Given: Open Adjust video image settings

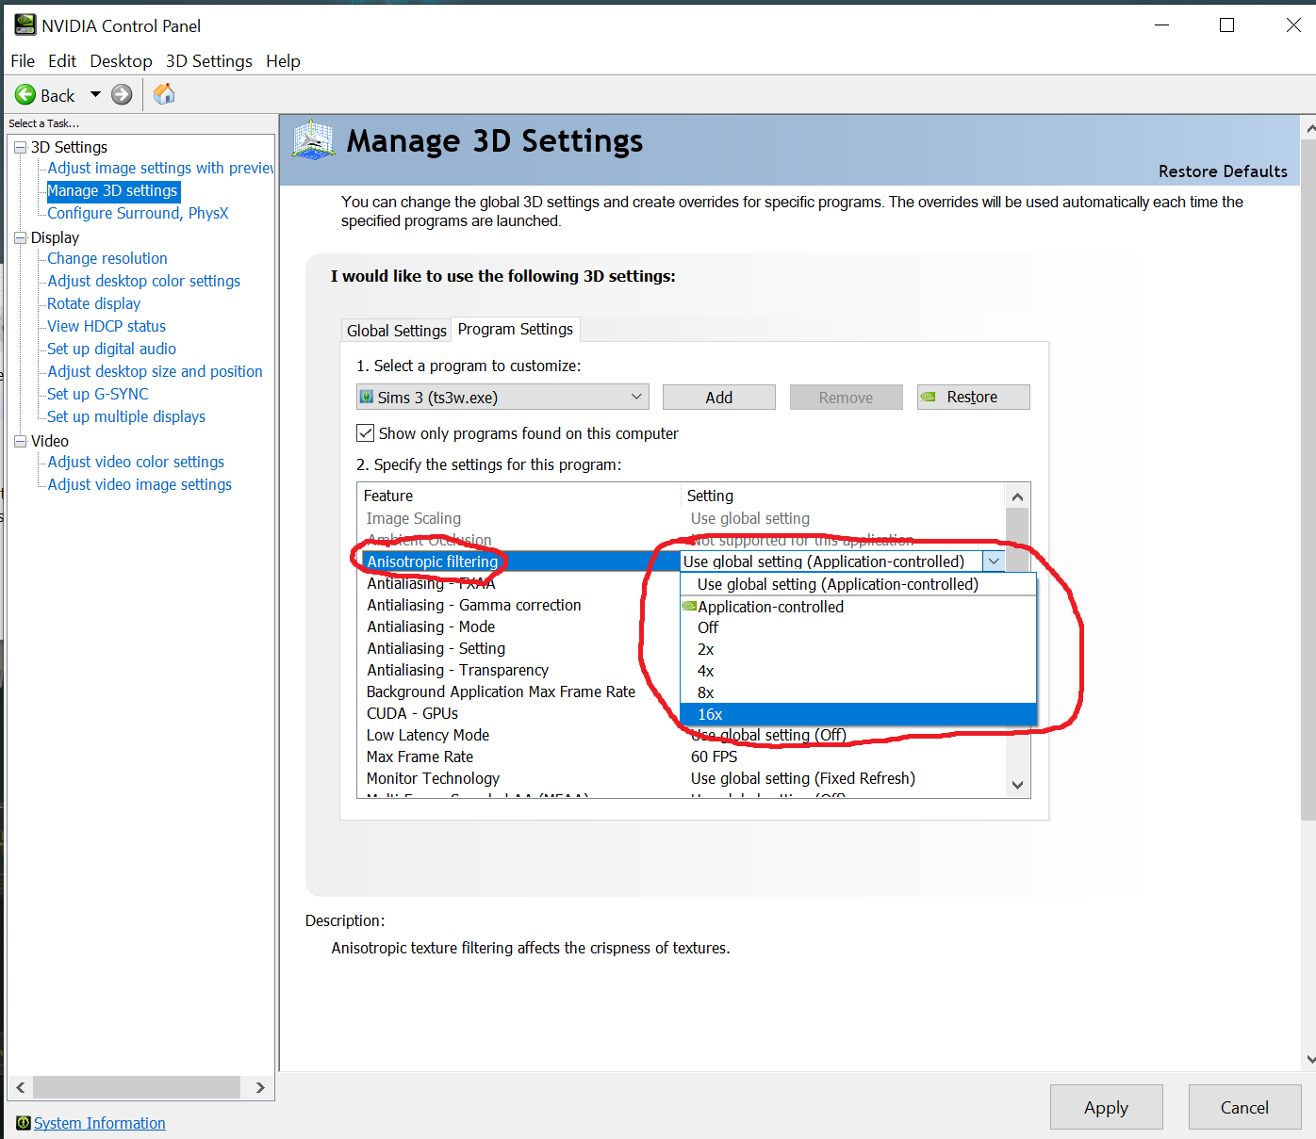Looking at the screenshot, I should 140,484.
